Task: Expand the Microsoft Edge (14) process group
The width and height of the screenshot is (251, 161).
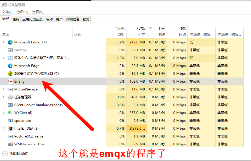Action: (4, 42)
